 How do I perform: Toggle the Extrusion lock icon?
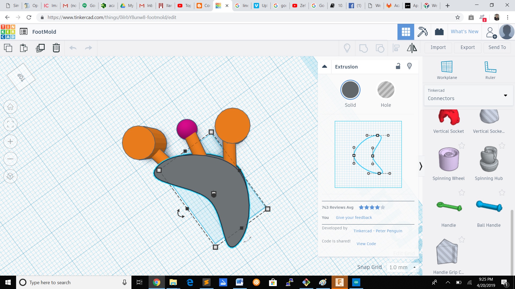(x=398, y=66)
